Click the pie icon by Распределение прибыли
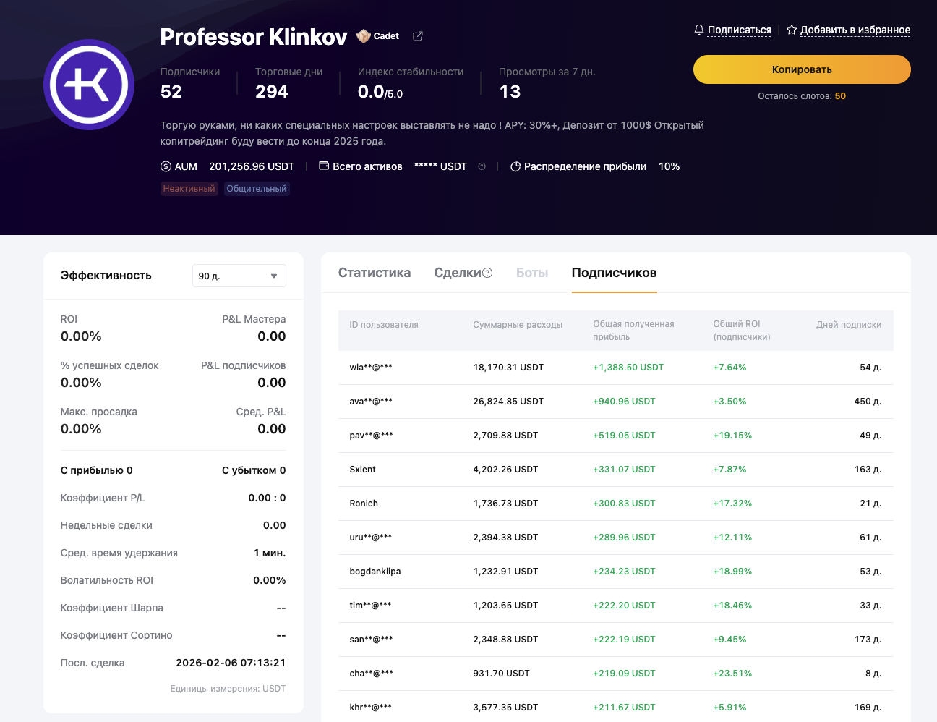 515,166
